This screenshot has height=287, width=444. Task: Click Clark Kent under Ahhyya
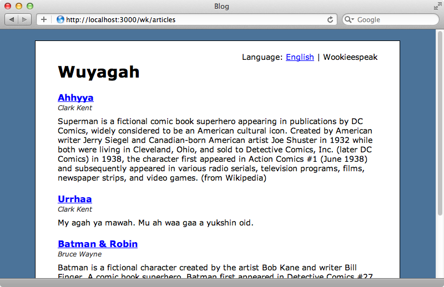(75, 108)
